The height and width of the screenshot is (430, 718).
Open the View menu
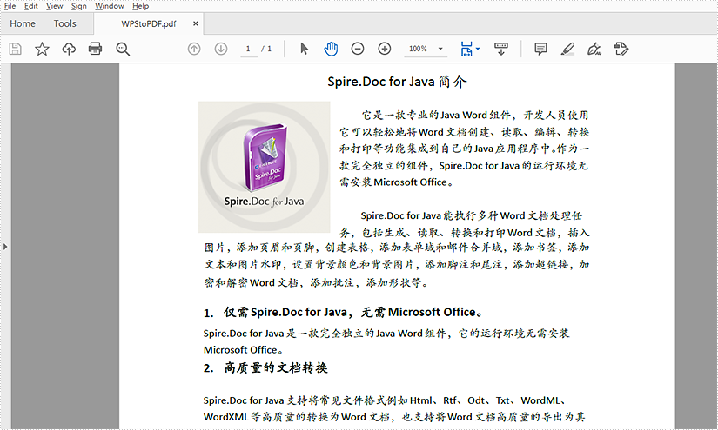(55, 6)
